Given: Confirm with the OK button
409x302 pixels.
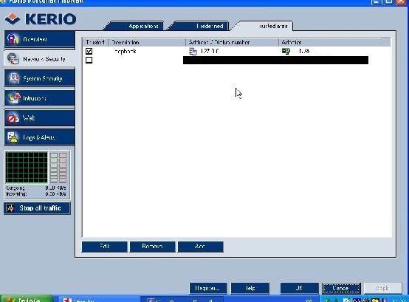Looking at the screenshot, I should point(300,288).
